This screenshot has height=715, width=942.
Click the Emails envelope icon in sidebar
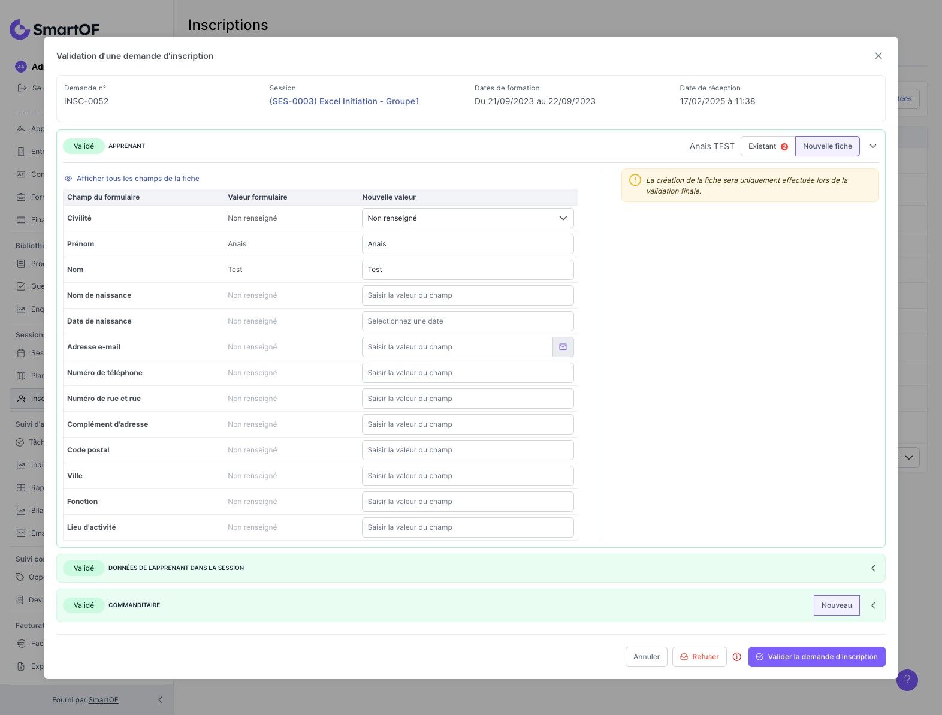click(x=21, y=533)
